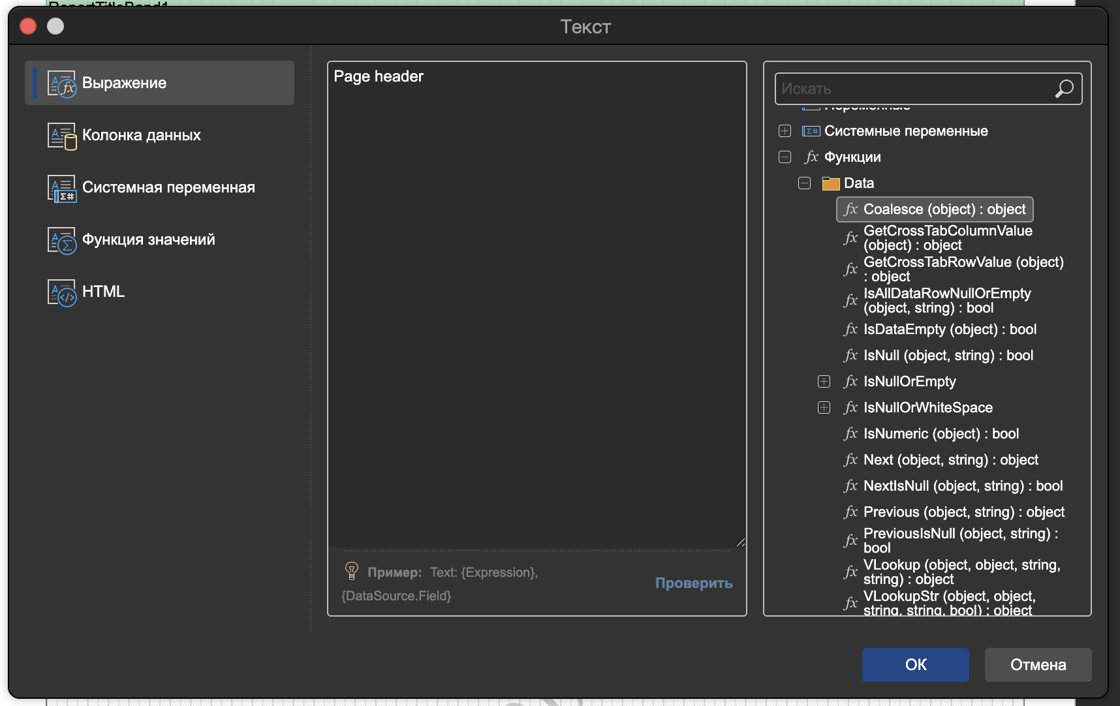The image size is (1120, 706).
Task: Click the Отмена cancel button
Action: point(1038,665)
